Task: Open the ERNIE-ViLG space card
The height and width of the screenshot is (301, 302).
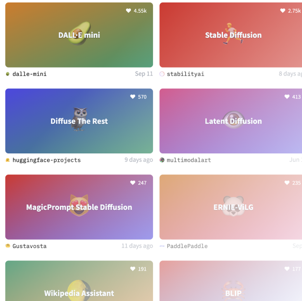Action: coord(231,207)
